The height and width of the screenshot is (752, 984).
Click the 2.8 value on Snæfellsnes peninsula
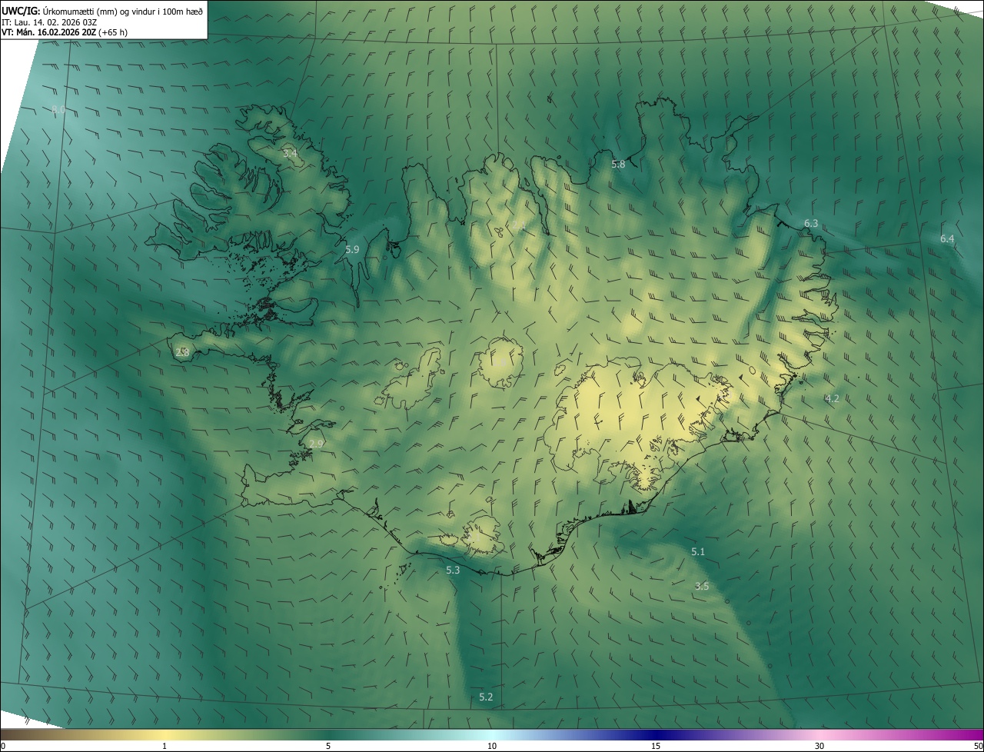pyautogui.click(x=182, y=352)
